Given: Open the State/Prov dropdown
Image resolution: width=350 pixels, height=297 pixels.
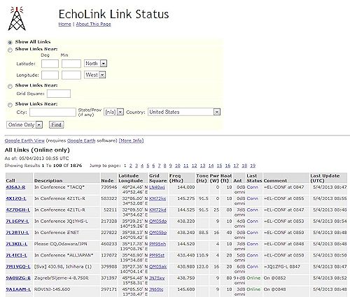Looking at the screenshot, I should pos(113,112).
